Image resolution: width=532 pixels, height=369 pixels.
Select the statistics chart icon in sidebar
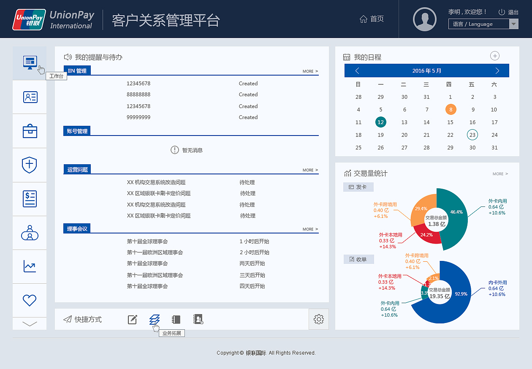30,266
